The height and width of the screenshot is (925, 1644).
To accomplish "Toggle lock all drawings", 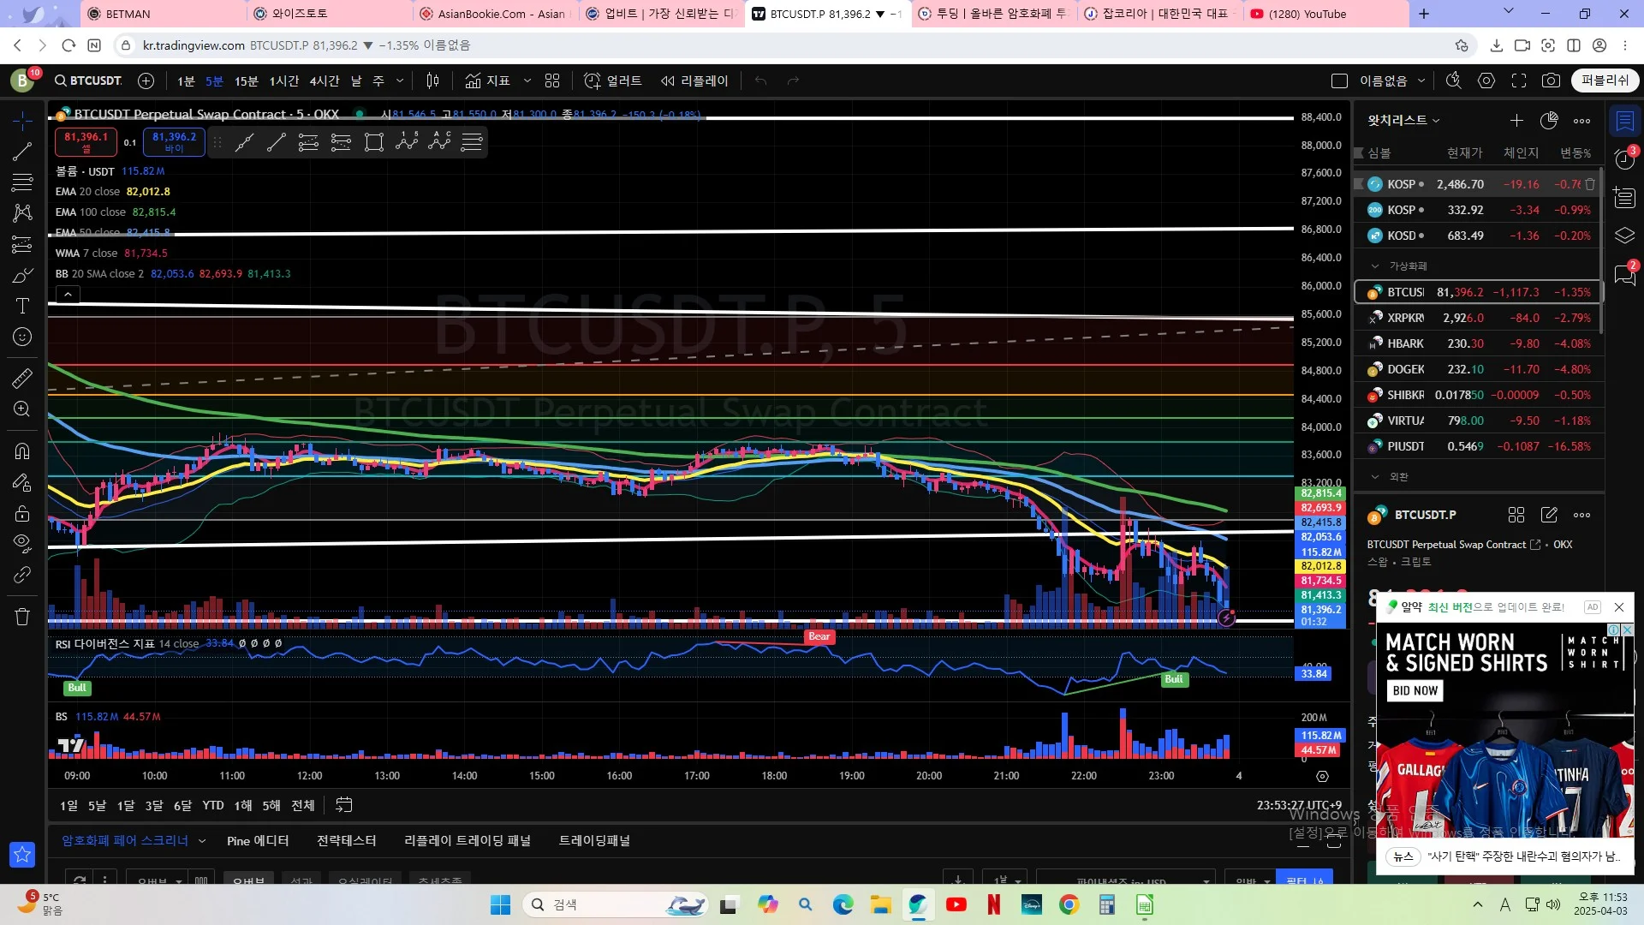I will 22,514.
